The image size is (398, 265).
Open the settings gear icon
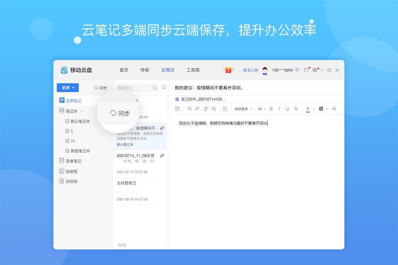(x=315, y=70)
